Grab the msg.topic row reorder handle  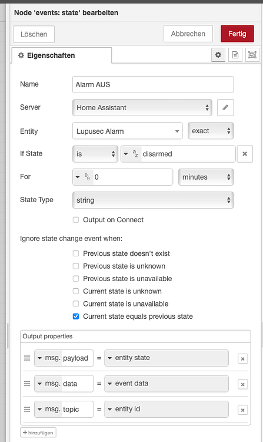pos(27,410)
